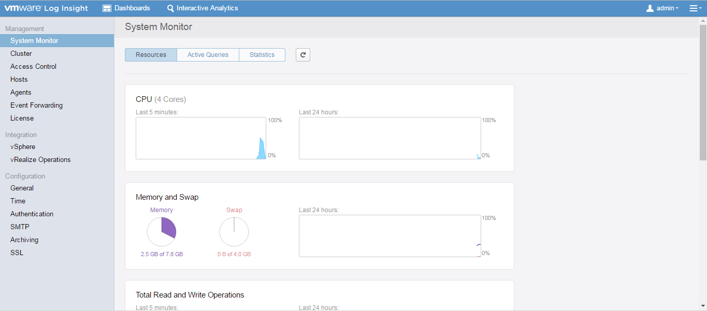Select the Resources tab
This screenshot has height=311, width=707.
pyautogui.click(x=150, y=54)
